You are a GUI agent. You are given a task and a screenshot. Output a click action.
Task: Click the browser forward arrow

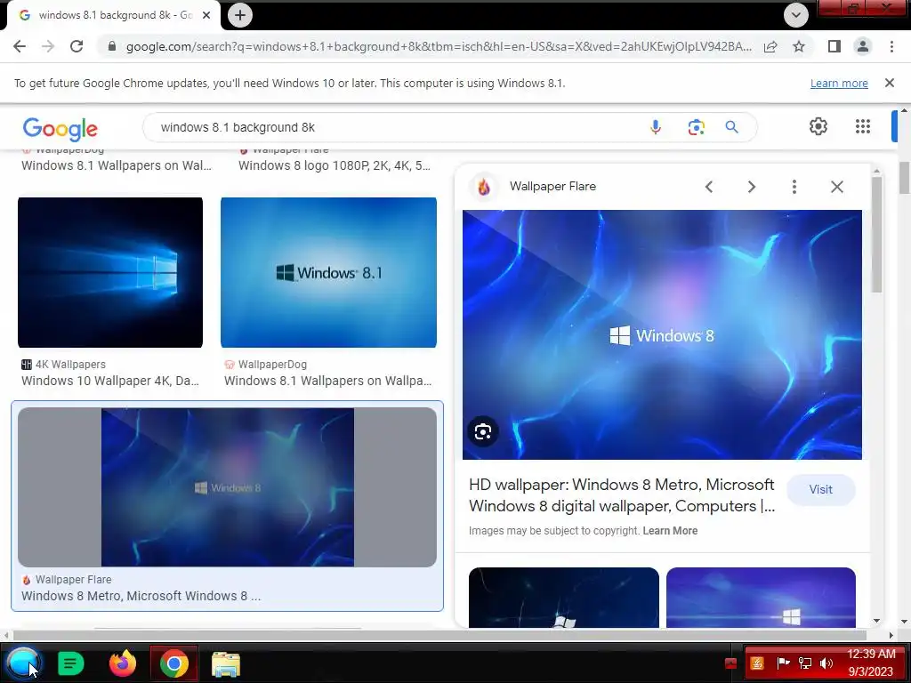(48, 46)
